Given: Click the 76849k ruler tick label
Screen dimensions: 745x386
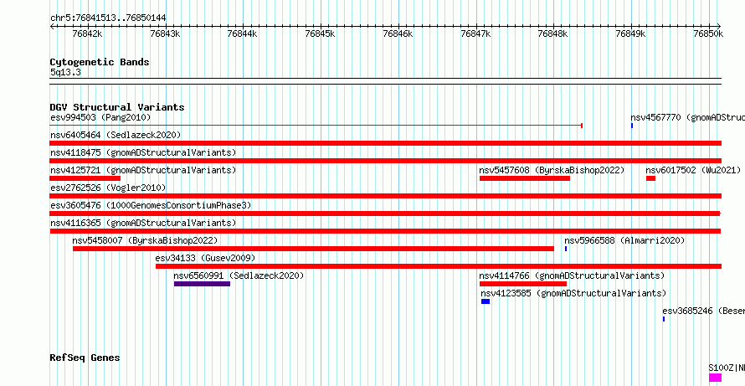Looking at the screenshot, I should coord(630,33).
